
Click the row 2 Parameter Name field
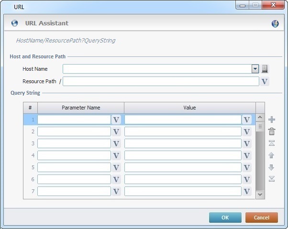(x=74, y=131)
